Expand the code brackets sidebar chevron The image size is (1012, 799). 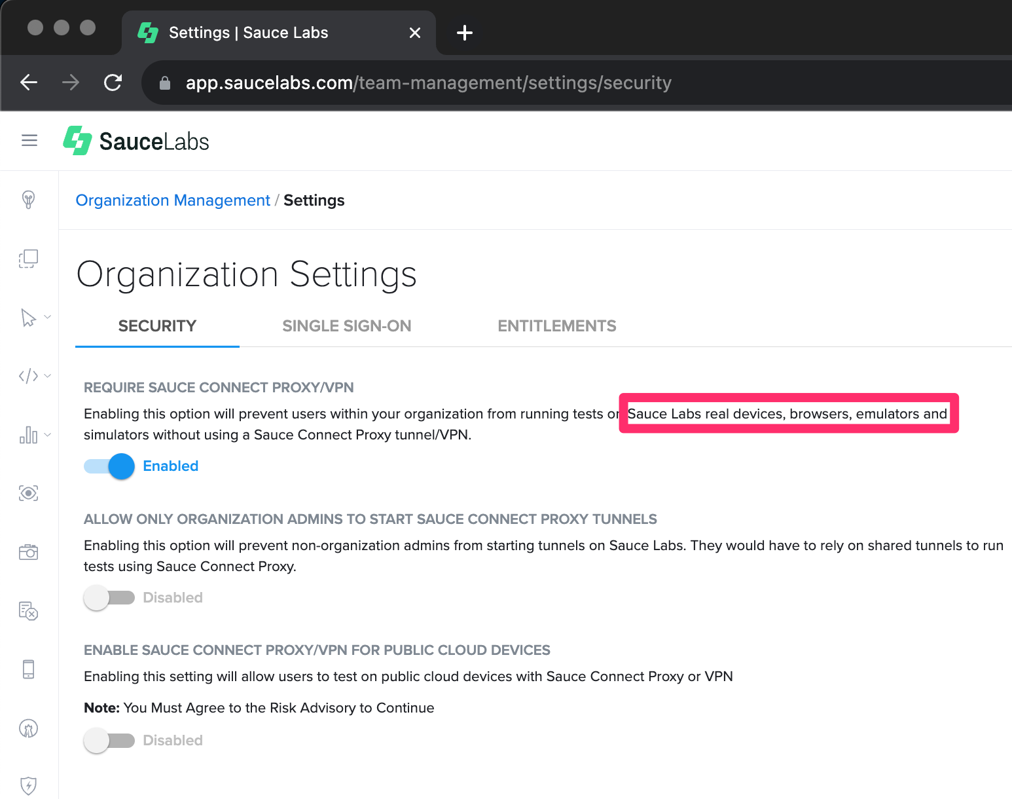[47, 376]
